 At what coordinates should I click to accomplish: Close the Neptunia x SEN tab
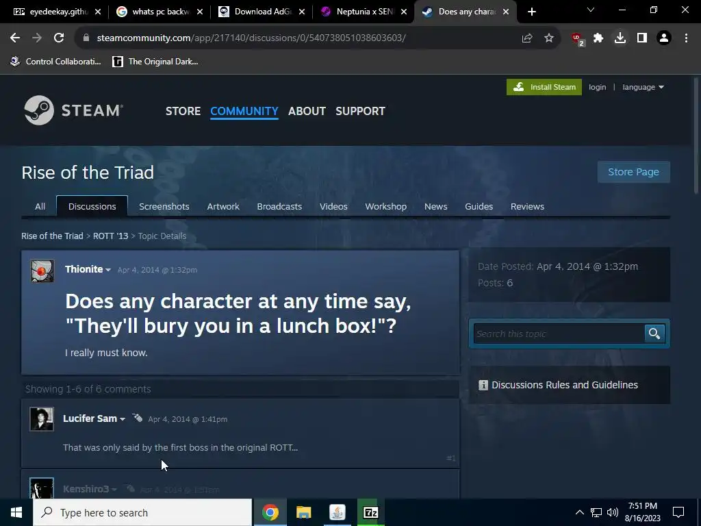pyautogui.click(x=404, y=12)
